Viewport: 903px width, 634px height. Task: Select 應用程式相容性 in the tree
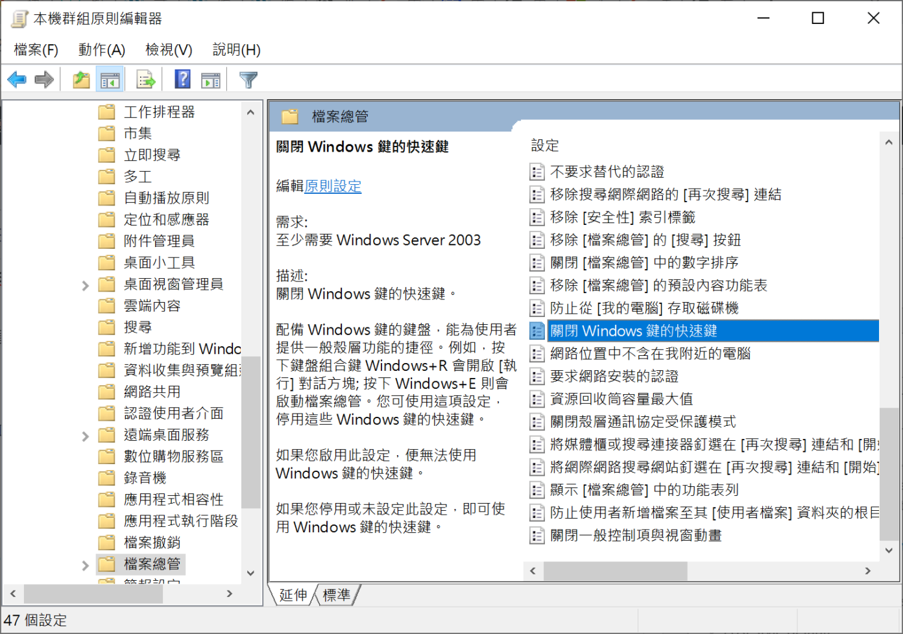tap(174, 500)
